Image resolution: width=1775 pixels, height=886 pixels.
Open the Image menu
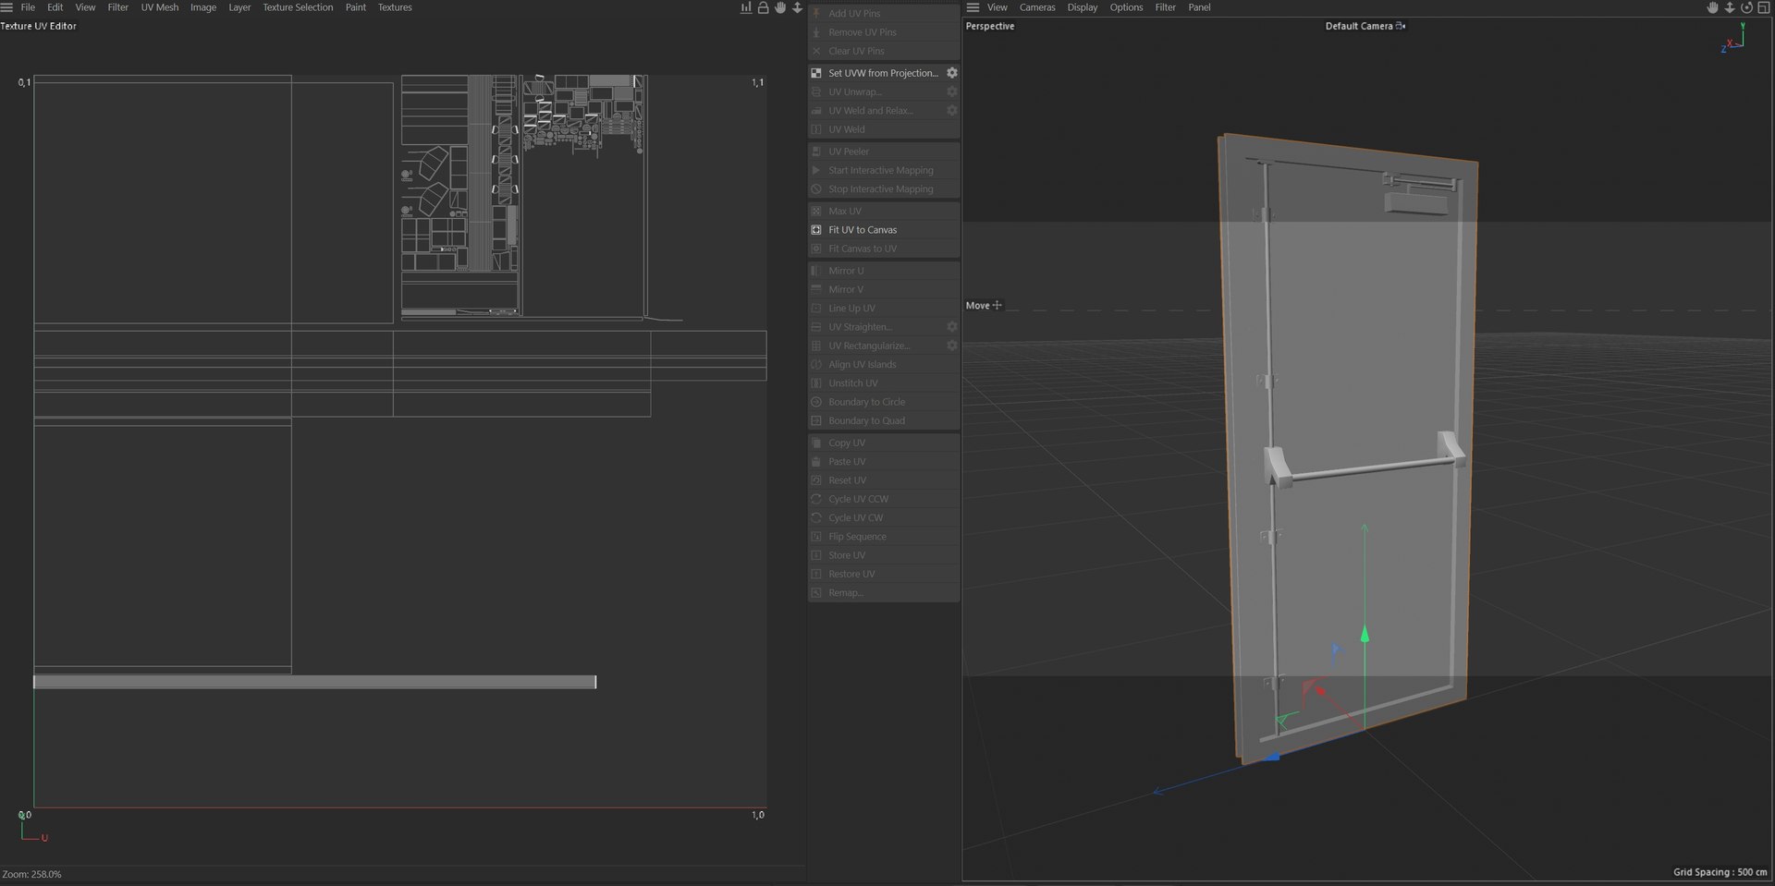[x=203, y=7]
